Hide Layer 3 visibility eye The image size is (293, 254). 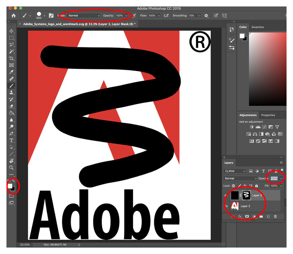click(226, 195)
